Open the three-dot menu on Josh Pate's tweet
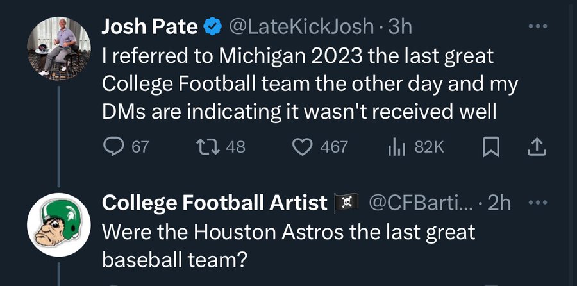Viewport: 577px width, 286px height. 537,27
